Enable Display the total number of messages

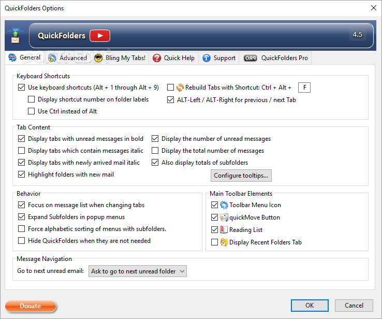pyautogui.click(x=155, y=151)
